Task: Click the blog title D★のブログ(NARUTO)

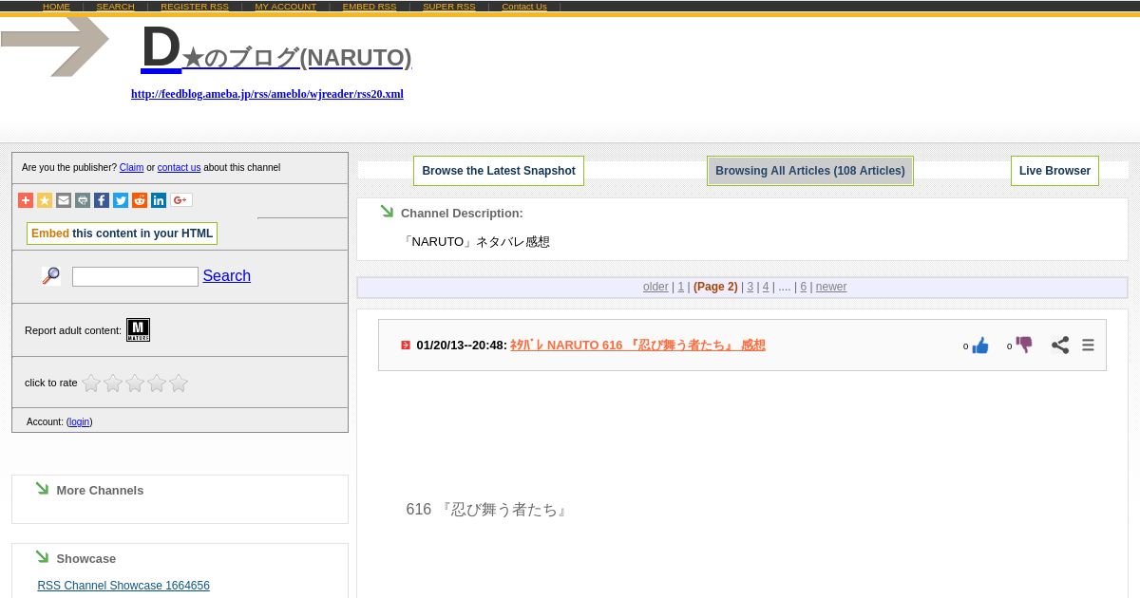Action: click(276, 49)
